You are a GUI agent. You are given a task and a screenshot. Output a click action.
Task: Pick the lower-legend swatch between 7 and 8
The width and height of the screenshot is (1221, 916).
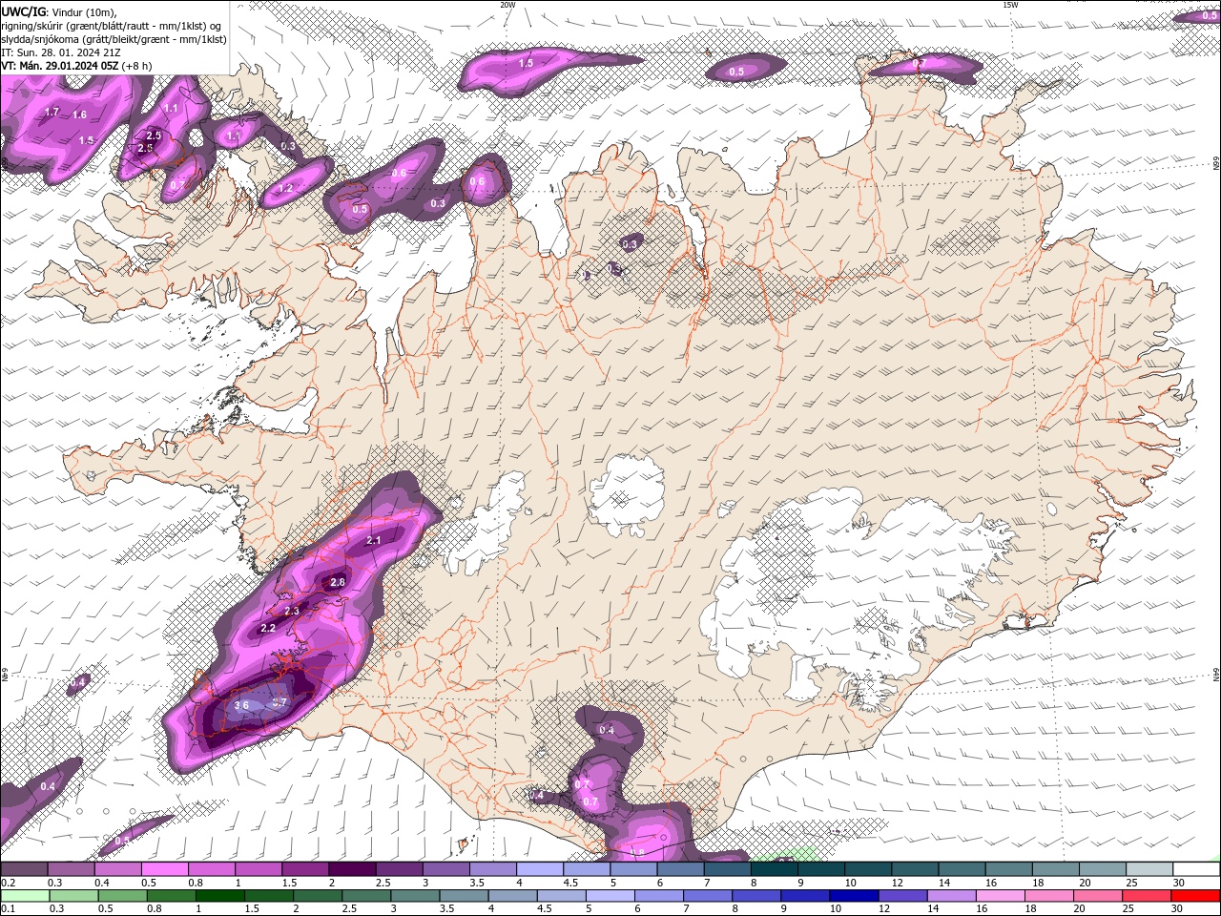(708, 896)
